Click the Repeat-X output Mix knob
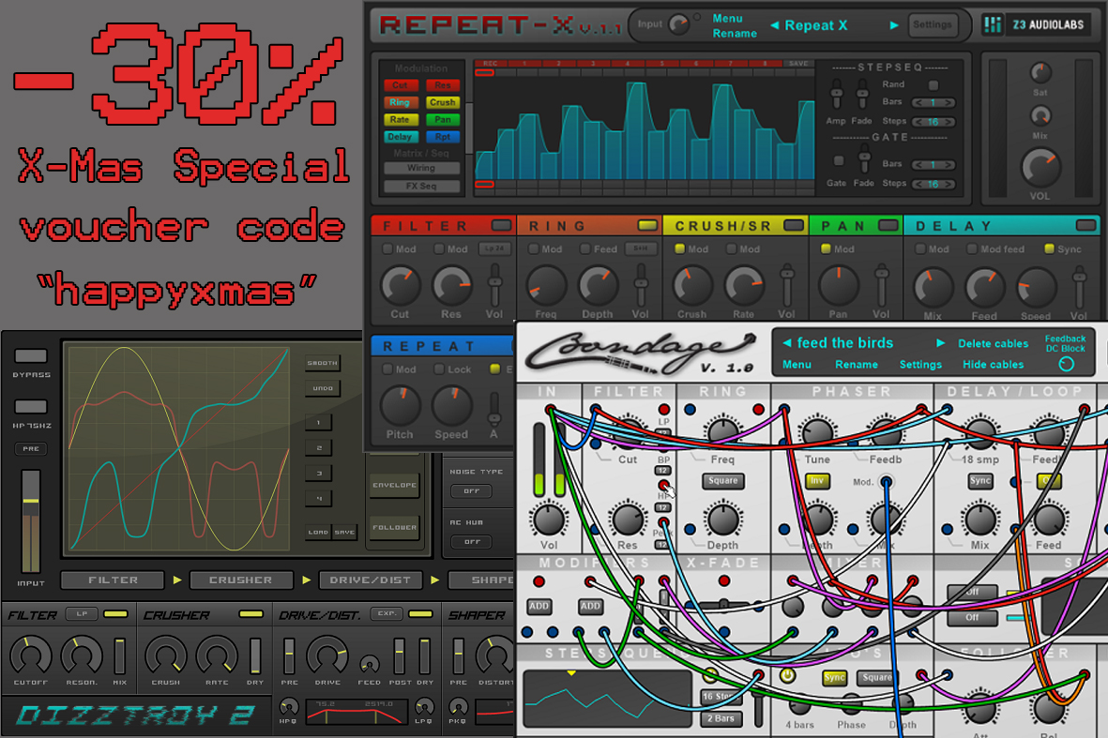Viewport: 1108px width, 738px height. pyautogui.click(x=1040, y=115)
